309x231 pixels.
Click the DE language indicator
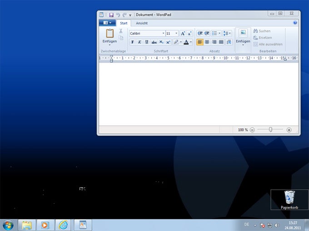[247, 224]
